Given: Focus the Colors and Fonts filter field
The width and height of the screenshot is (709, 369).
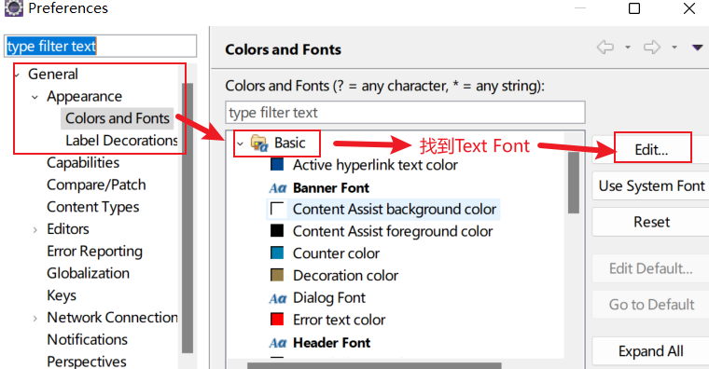Looking at the screenshot, I should 405,113.
